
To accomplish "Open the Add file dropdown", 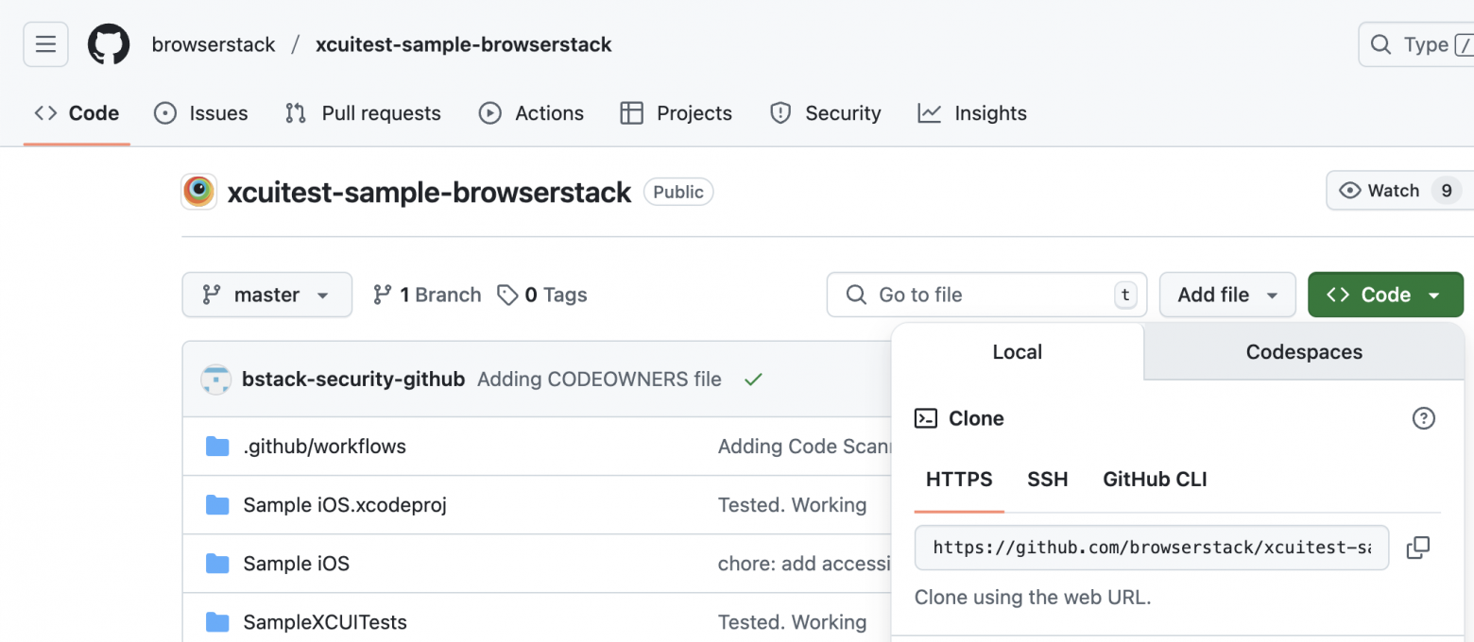I will pos(1226,295).
